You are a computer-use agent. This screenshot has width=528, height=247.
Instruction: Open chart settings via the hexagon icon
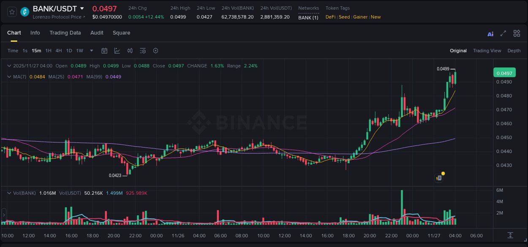coord(155,51)
